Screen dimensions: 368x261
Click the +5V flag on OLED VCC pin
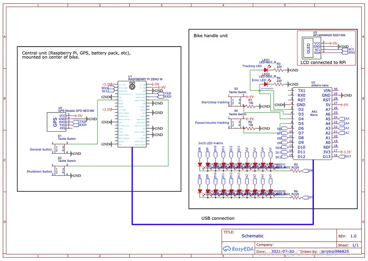click(x=333, y=43)
